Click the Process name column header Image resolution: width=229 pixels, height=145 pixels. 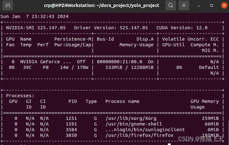[x=122, y=101]
